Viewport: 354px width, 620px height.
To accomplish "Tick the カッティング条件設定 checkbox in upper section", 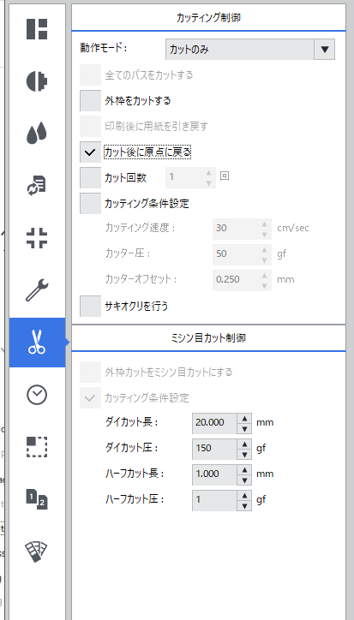I will [x=91, y=204].
